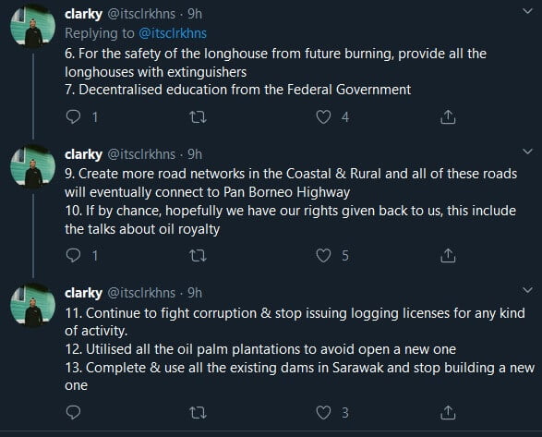Retweet the Sarawak dams tweet
The image size is (542, 437).
[199, 412]
